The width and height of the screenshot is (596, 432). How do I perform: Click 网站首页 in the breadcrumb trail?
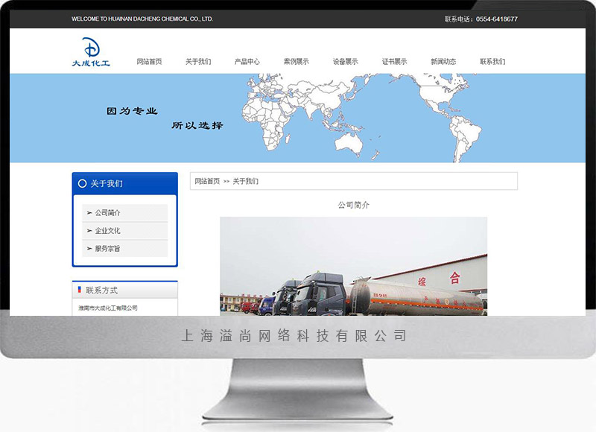click(207, 181)
